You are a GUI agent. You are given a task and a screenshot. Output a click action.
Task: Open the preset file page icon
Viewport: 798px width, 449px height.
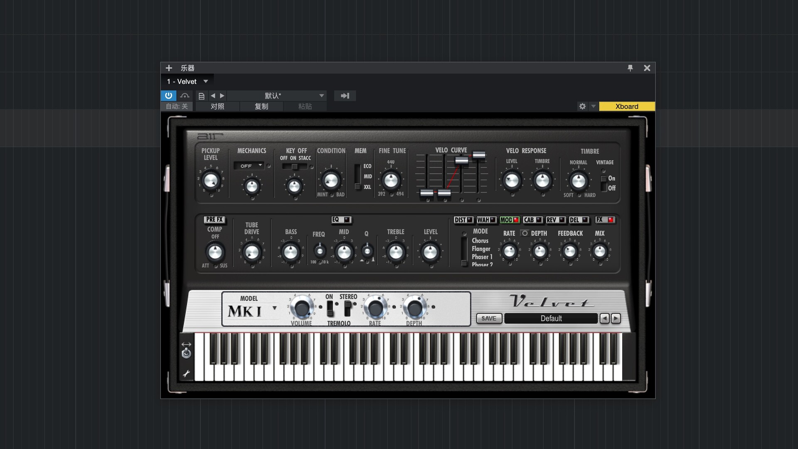(x=202, y=96)
